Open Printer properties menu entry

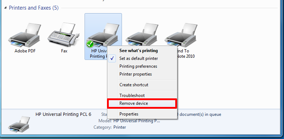(136, 74)
